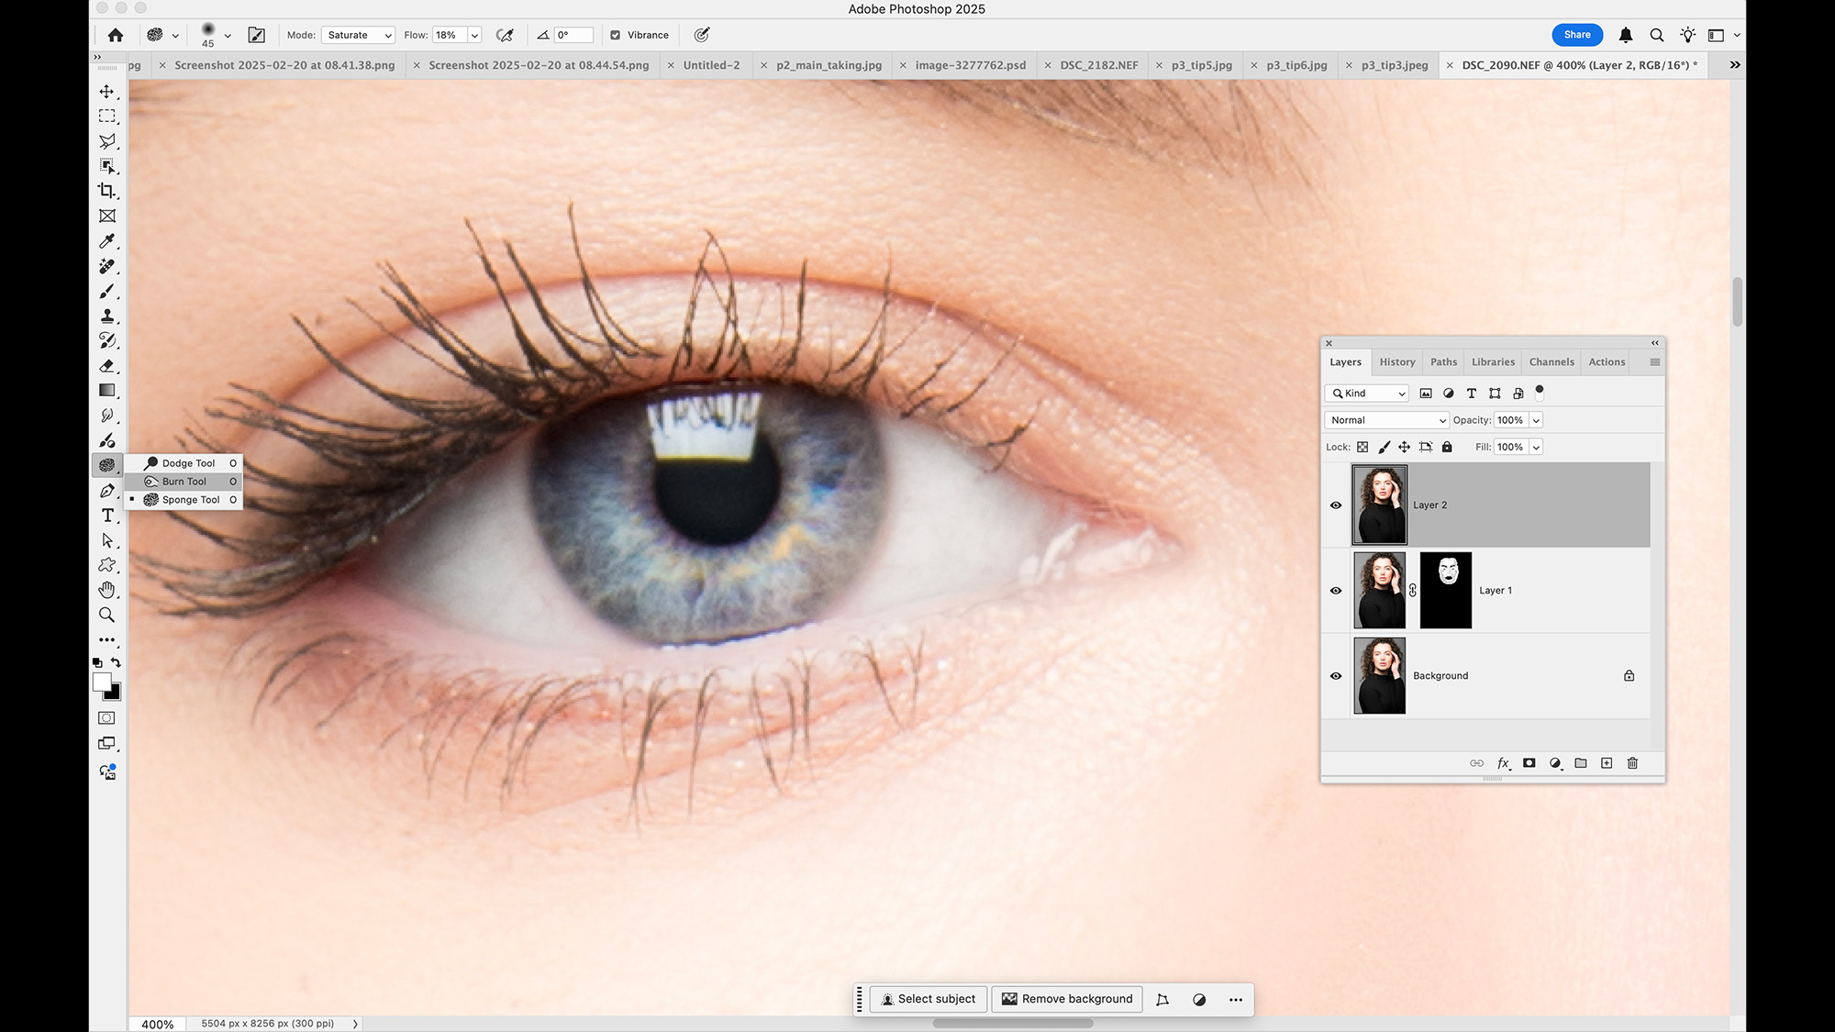This screenshot has width=1835, height=1032.
Task: Open the Opacity slider dropdown arrow
Action: tap(1536, 420)
